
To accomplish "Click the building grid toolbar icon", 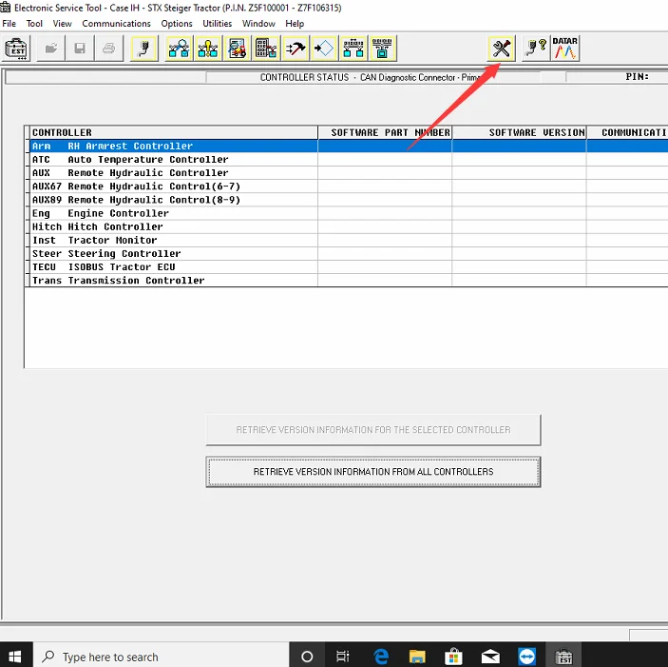I will [x=266, y=49].
